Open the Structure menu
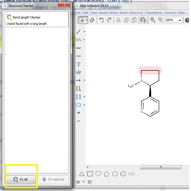This screenshot has width=191, height=191. (x=136, y=13)
